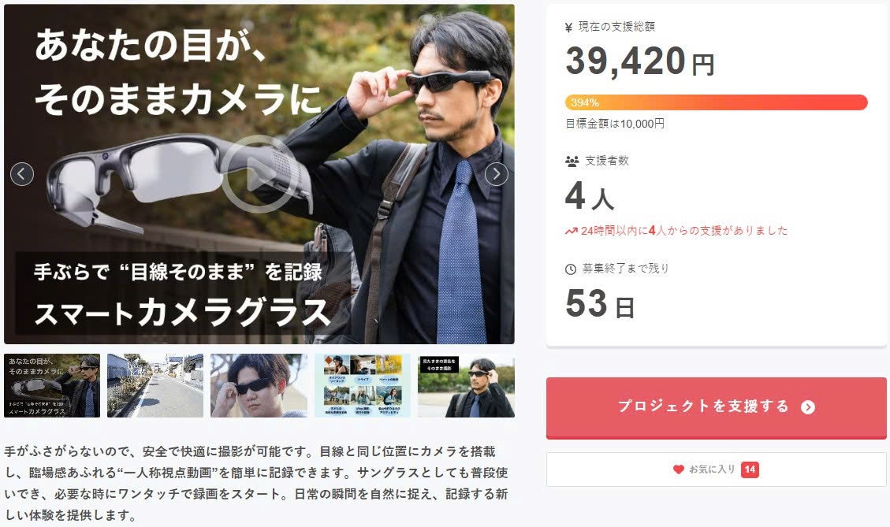Viewport: 890px width, 527px height.
Task: Click the red trending arrow icon
Action: pyautogui.click(x=571, y=231)
